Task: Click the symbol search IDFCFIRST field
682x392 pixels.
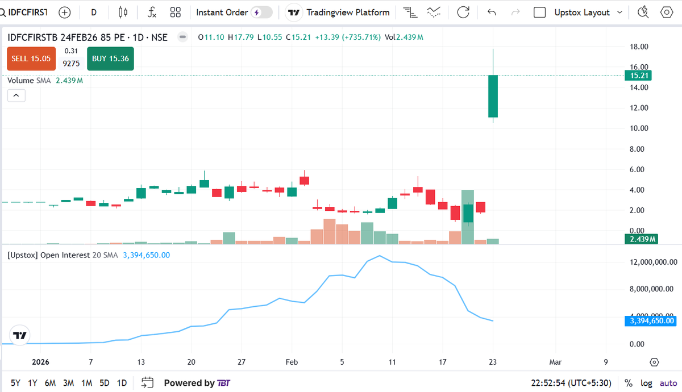Action: [24, 12]
